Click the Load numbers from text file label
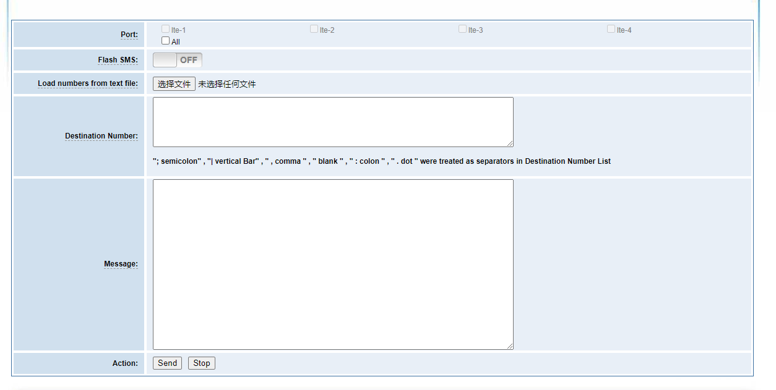Viewport: 776px width, 390px height. tap(88, 83)
